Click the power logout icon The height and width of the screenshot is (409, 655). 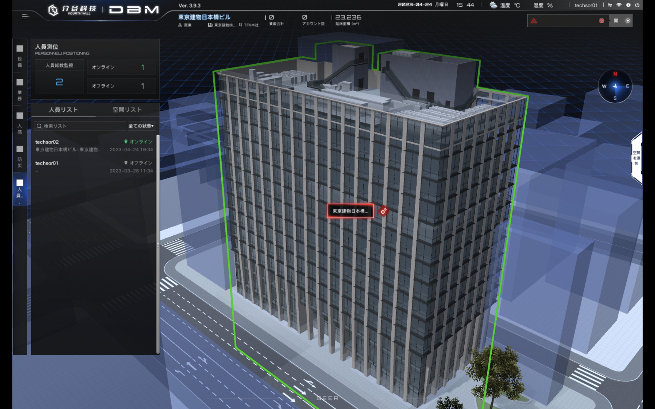pyautogui.click(x=637, y=5)
